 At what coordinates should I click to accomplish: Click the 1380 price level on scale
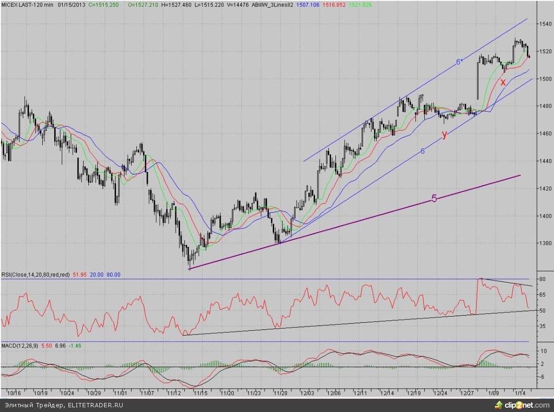[544, 243]
